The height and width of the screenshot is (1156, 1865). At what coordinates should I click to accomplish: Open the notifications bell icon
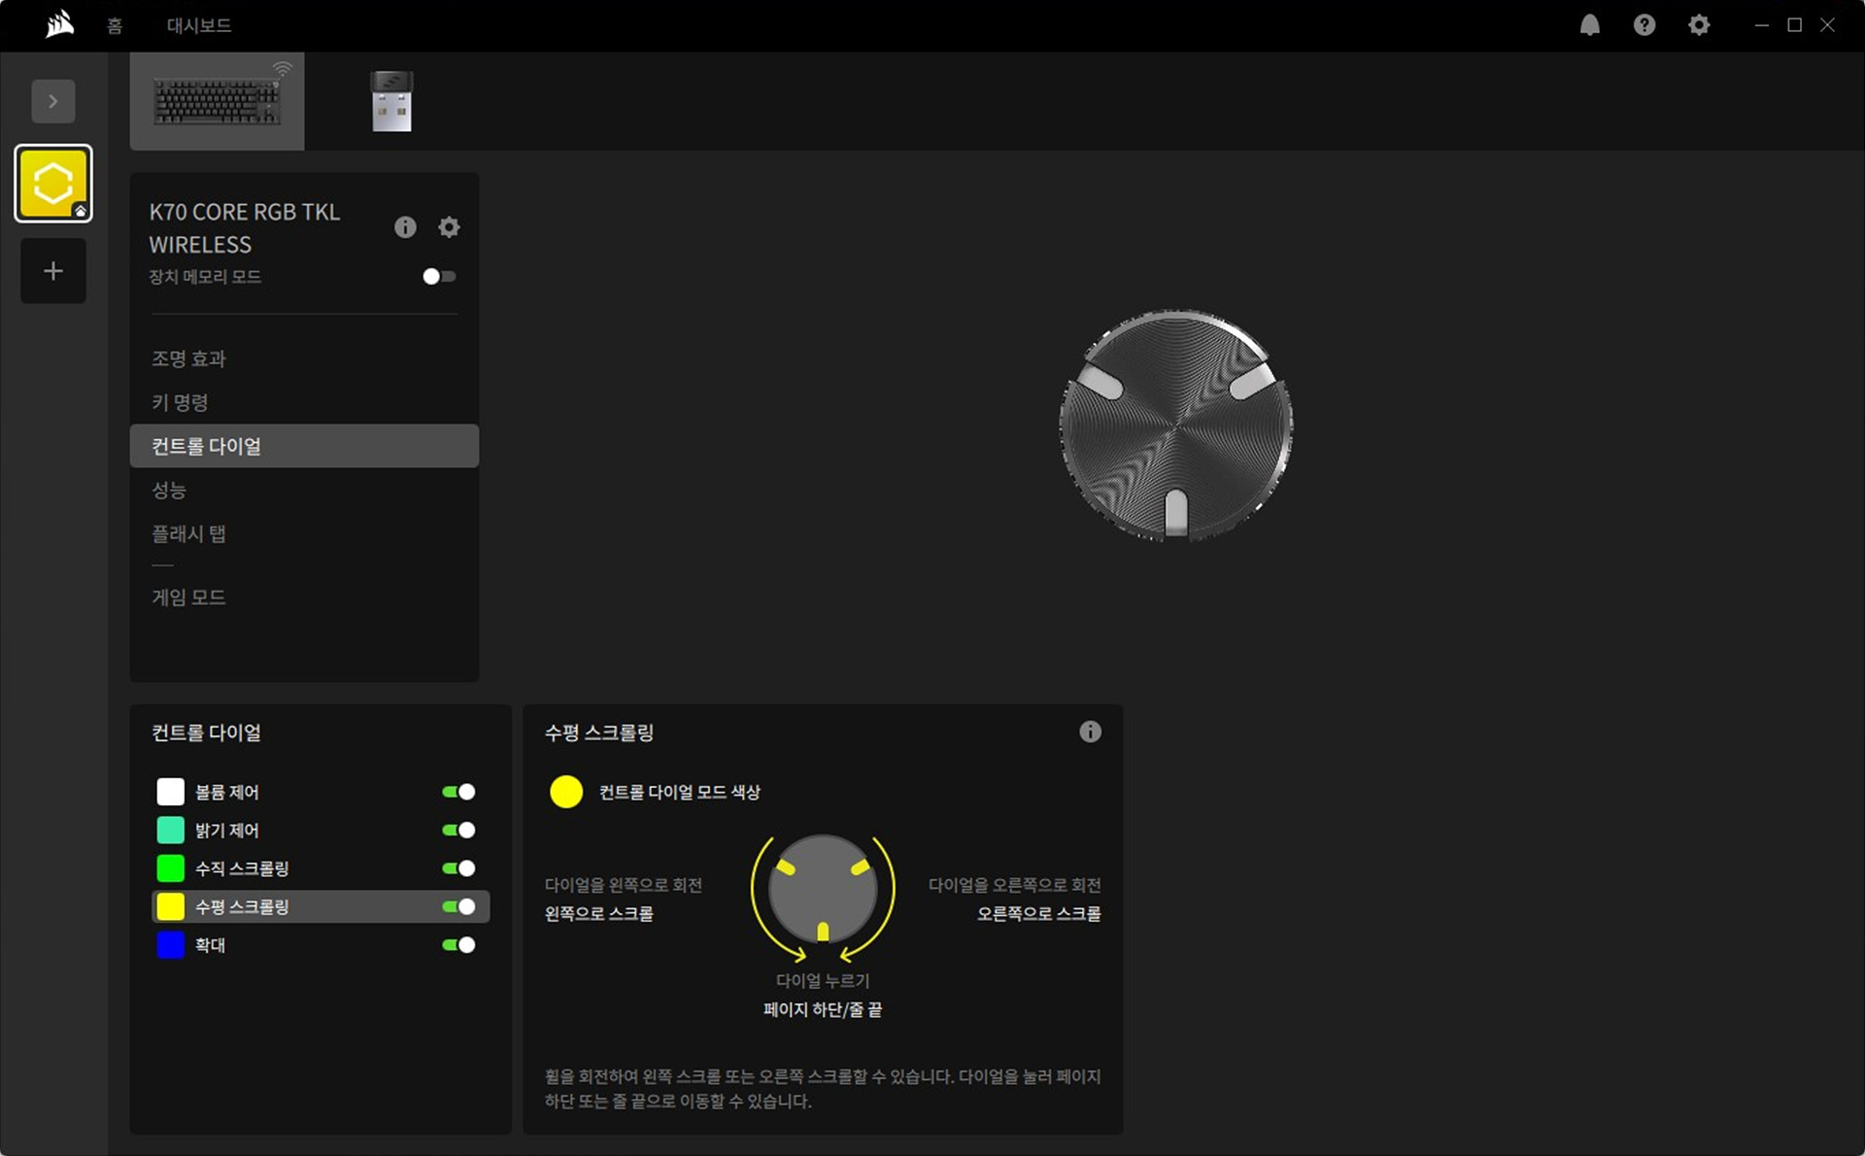pyautogui.click(x=1589, y=25)
